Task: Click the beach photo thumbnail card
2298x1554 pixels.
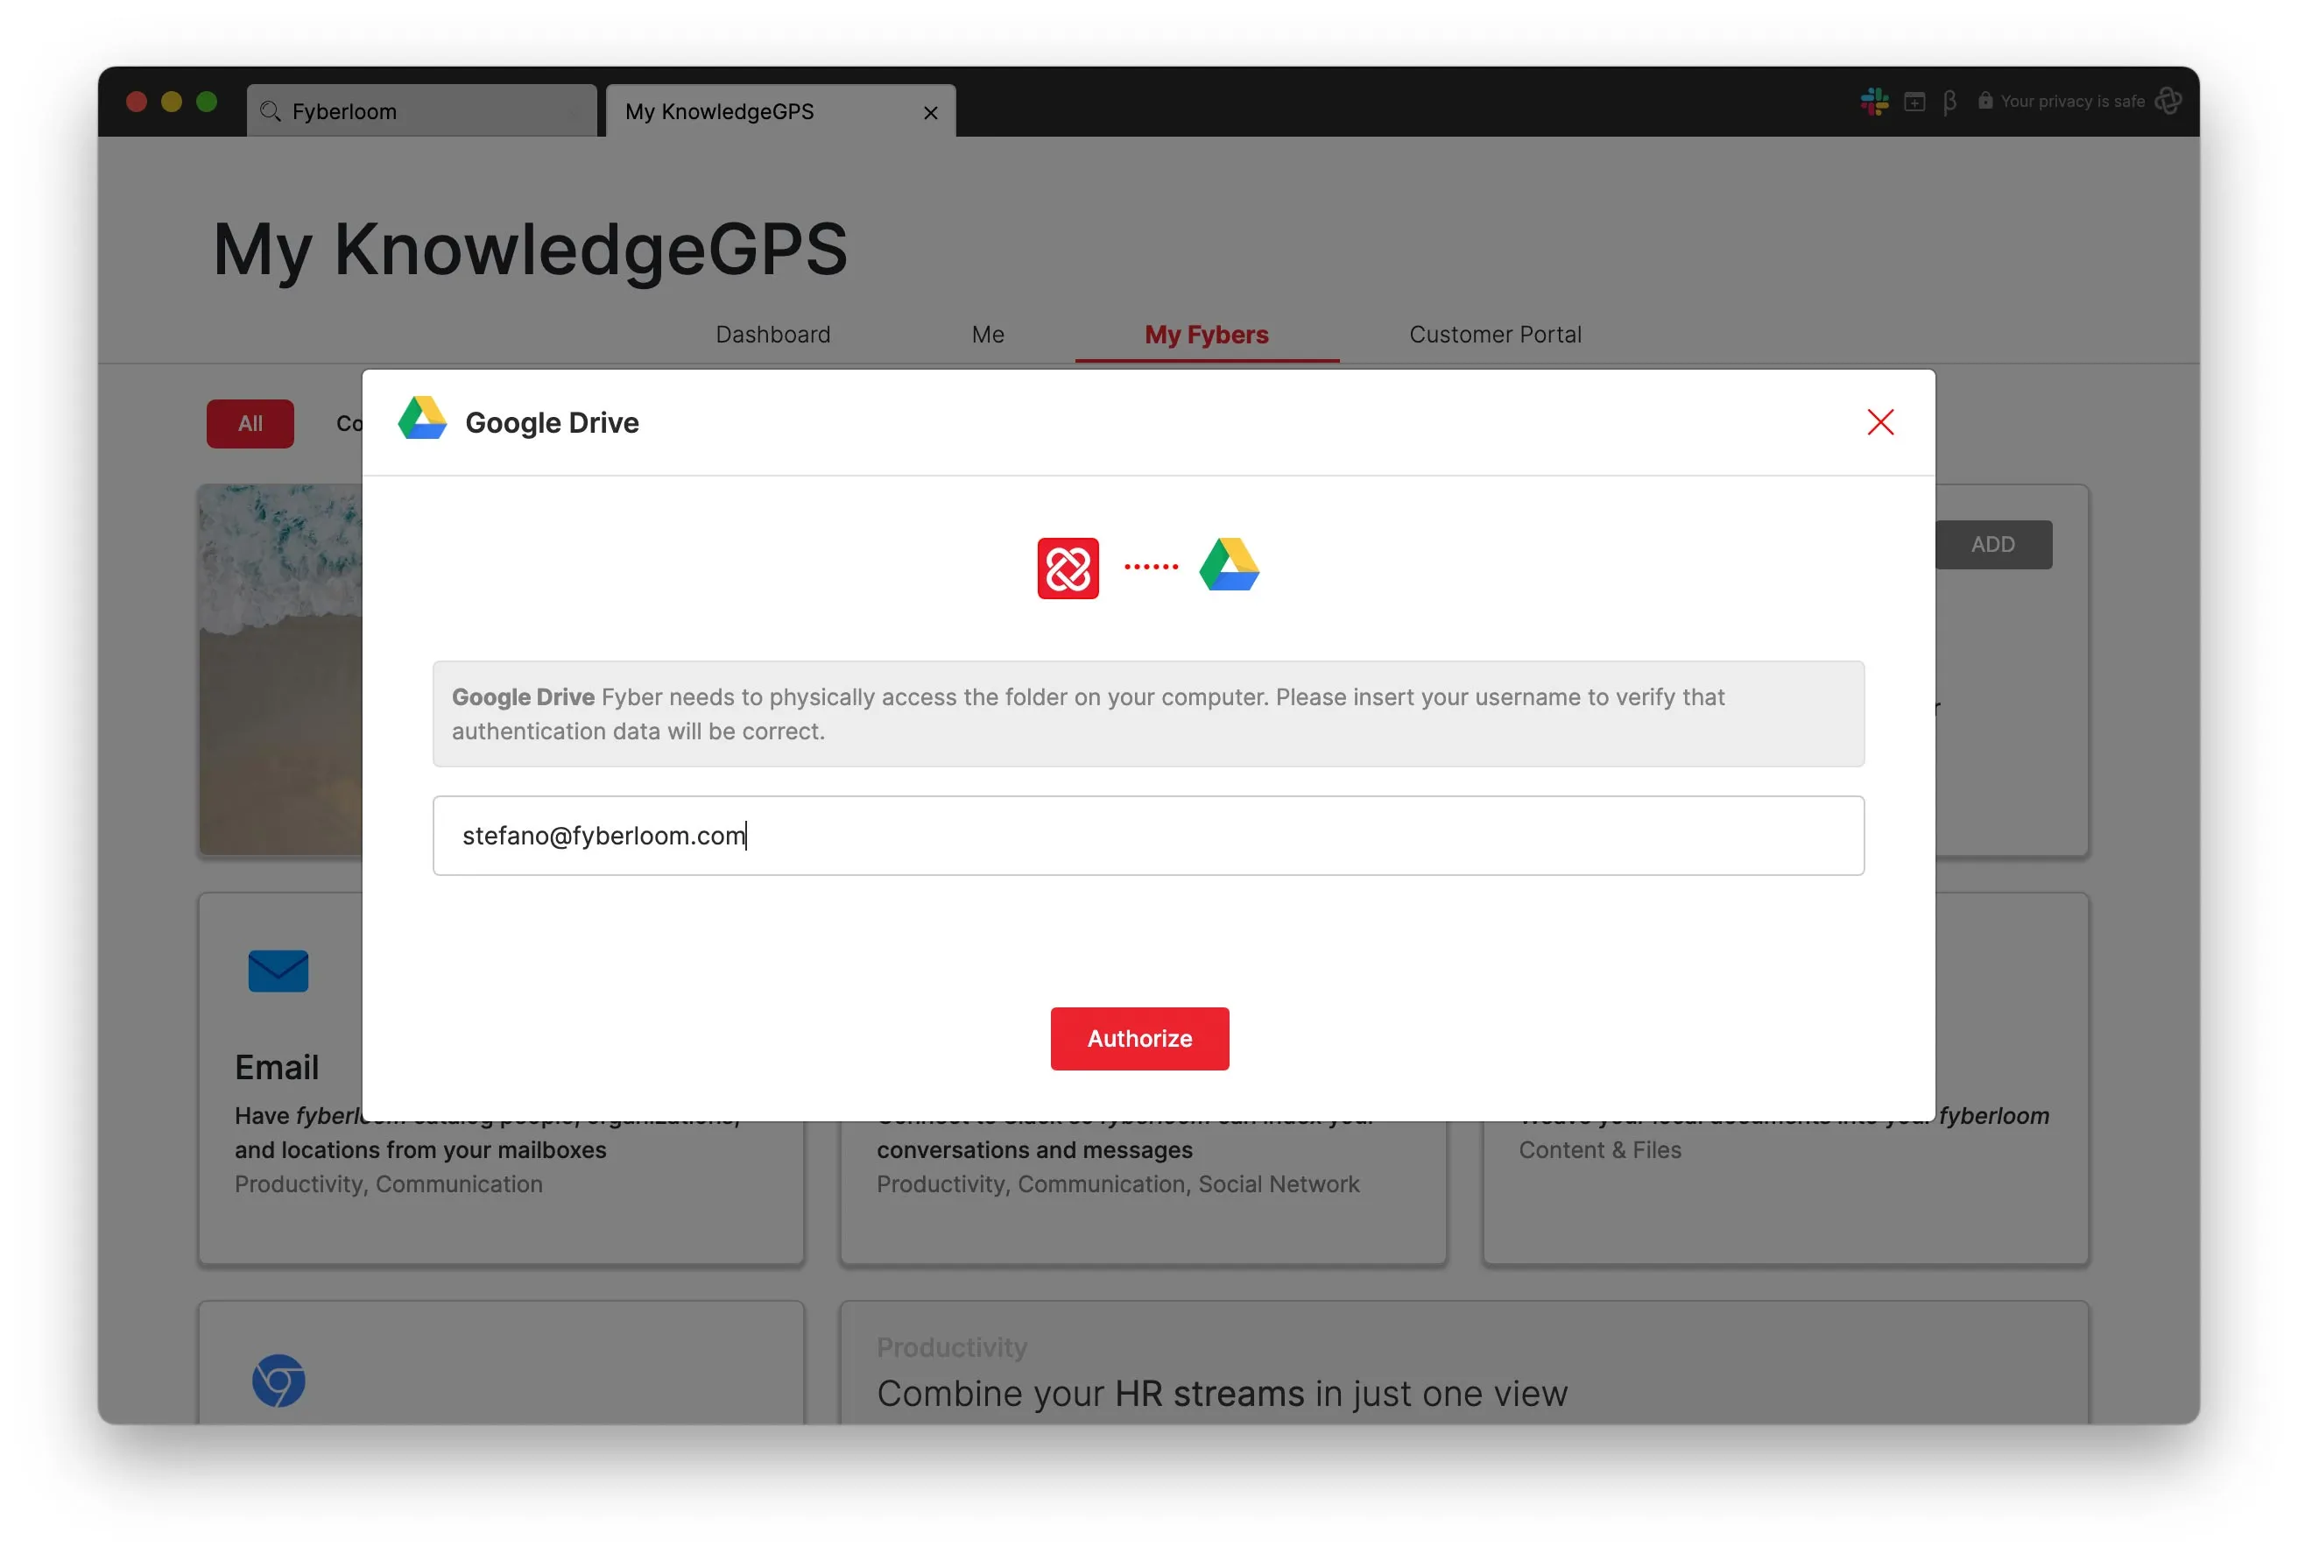Action: click(x=281, y=669)
